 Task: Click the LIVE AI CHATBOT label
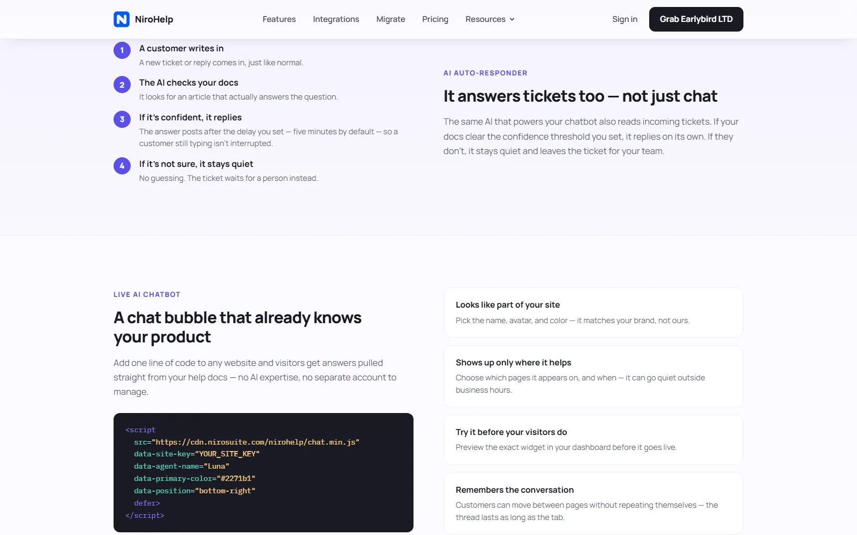pyautogui.click(x=147, y=294)
